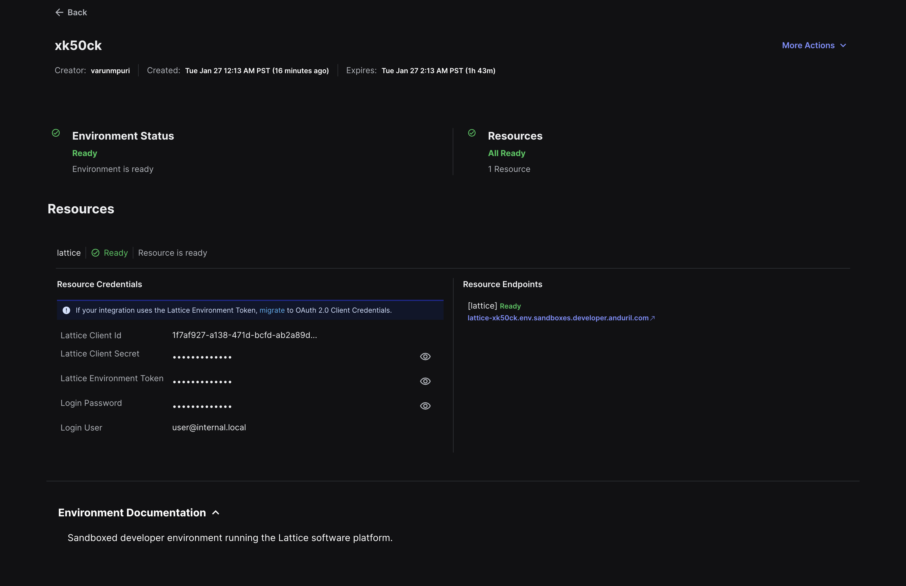Screen dimensions: 906x586
Task: Click the Environment Status green check icon
Action: point(56,133)
